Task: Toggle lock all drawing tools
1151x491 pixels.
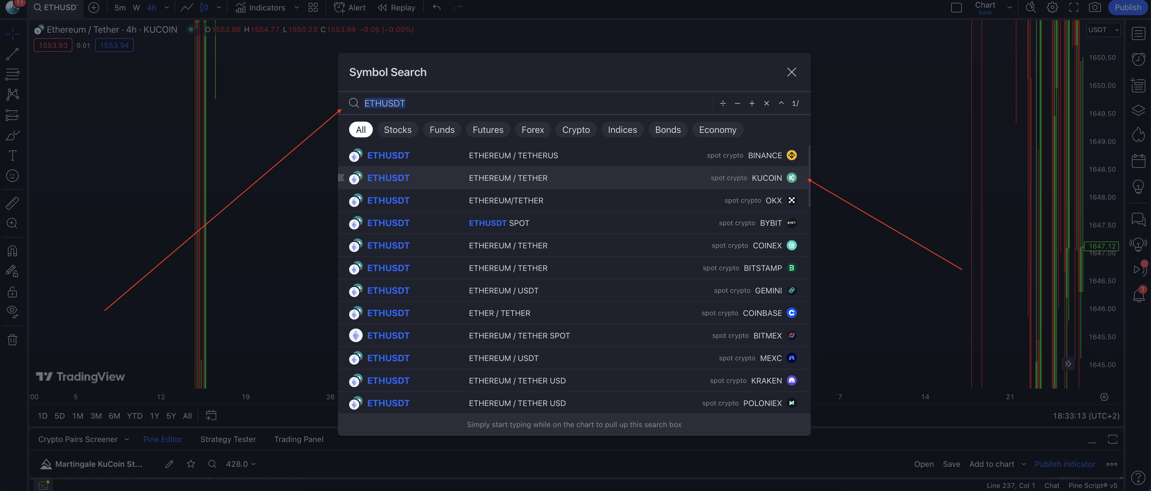Action: [x=12, y=292]
